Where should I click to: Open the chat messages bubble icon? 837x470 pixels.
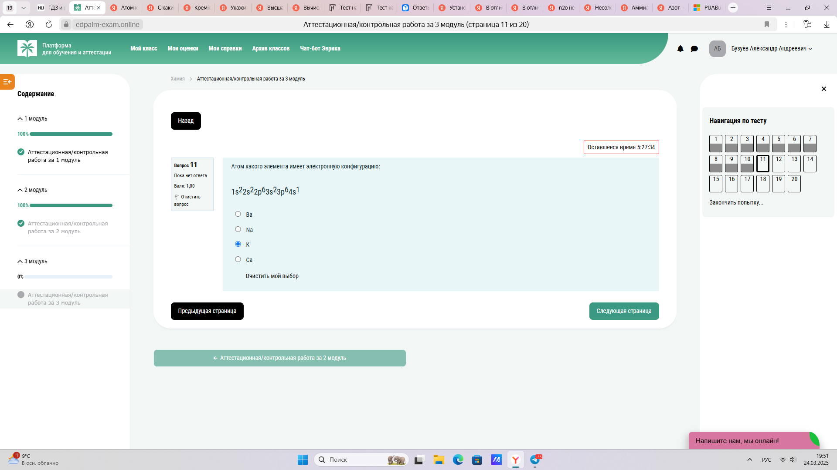coord(694,49)
